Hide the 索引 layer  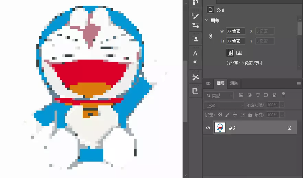coord(208,128)
